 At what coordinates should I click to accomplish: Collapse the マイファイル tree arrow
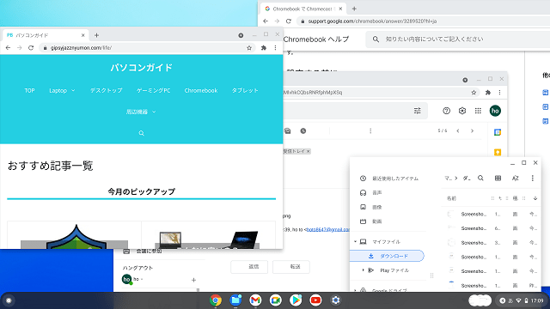[x=355, y=241]
